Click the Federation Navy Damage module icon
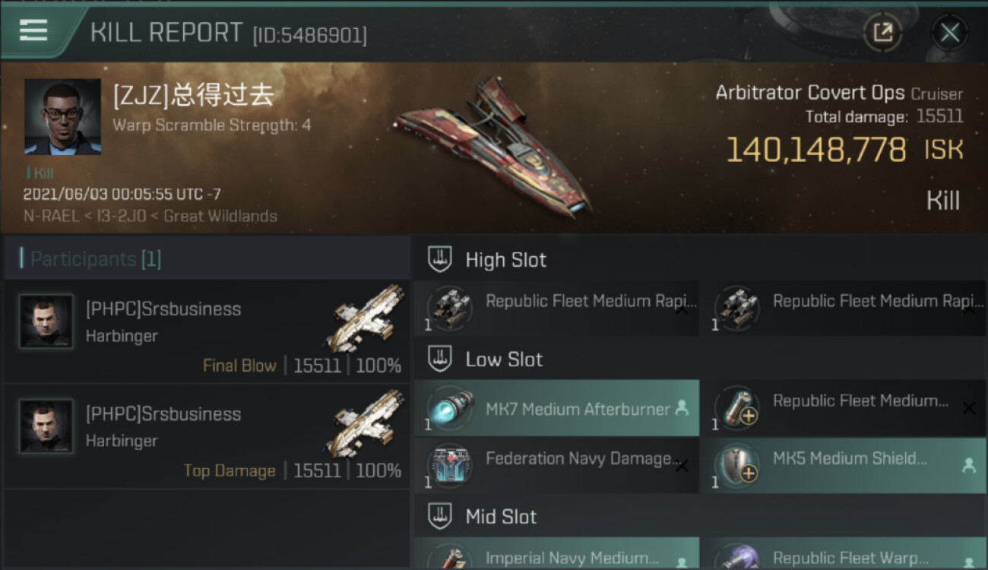Screen dimensions: 988x570 [450, 466]
